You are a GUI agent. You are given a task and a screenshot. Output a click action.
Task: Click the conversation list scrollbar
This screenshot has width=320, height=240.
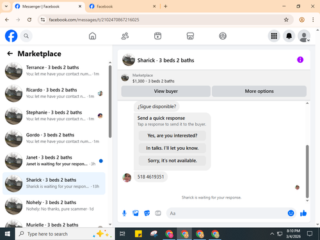click(x=110, y=101)
